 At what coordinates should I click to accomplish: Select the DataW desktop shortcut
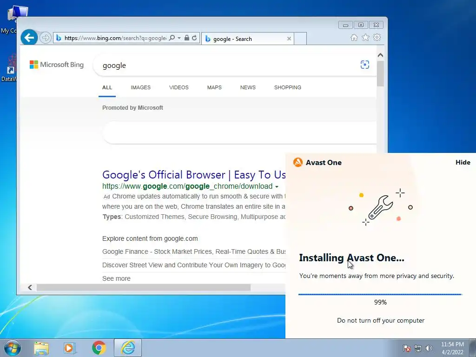coord(9,68)
